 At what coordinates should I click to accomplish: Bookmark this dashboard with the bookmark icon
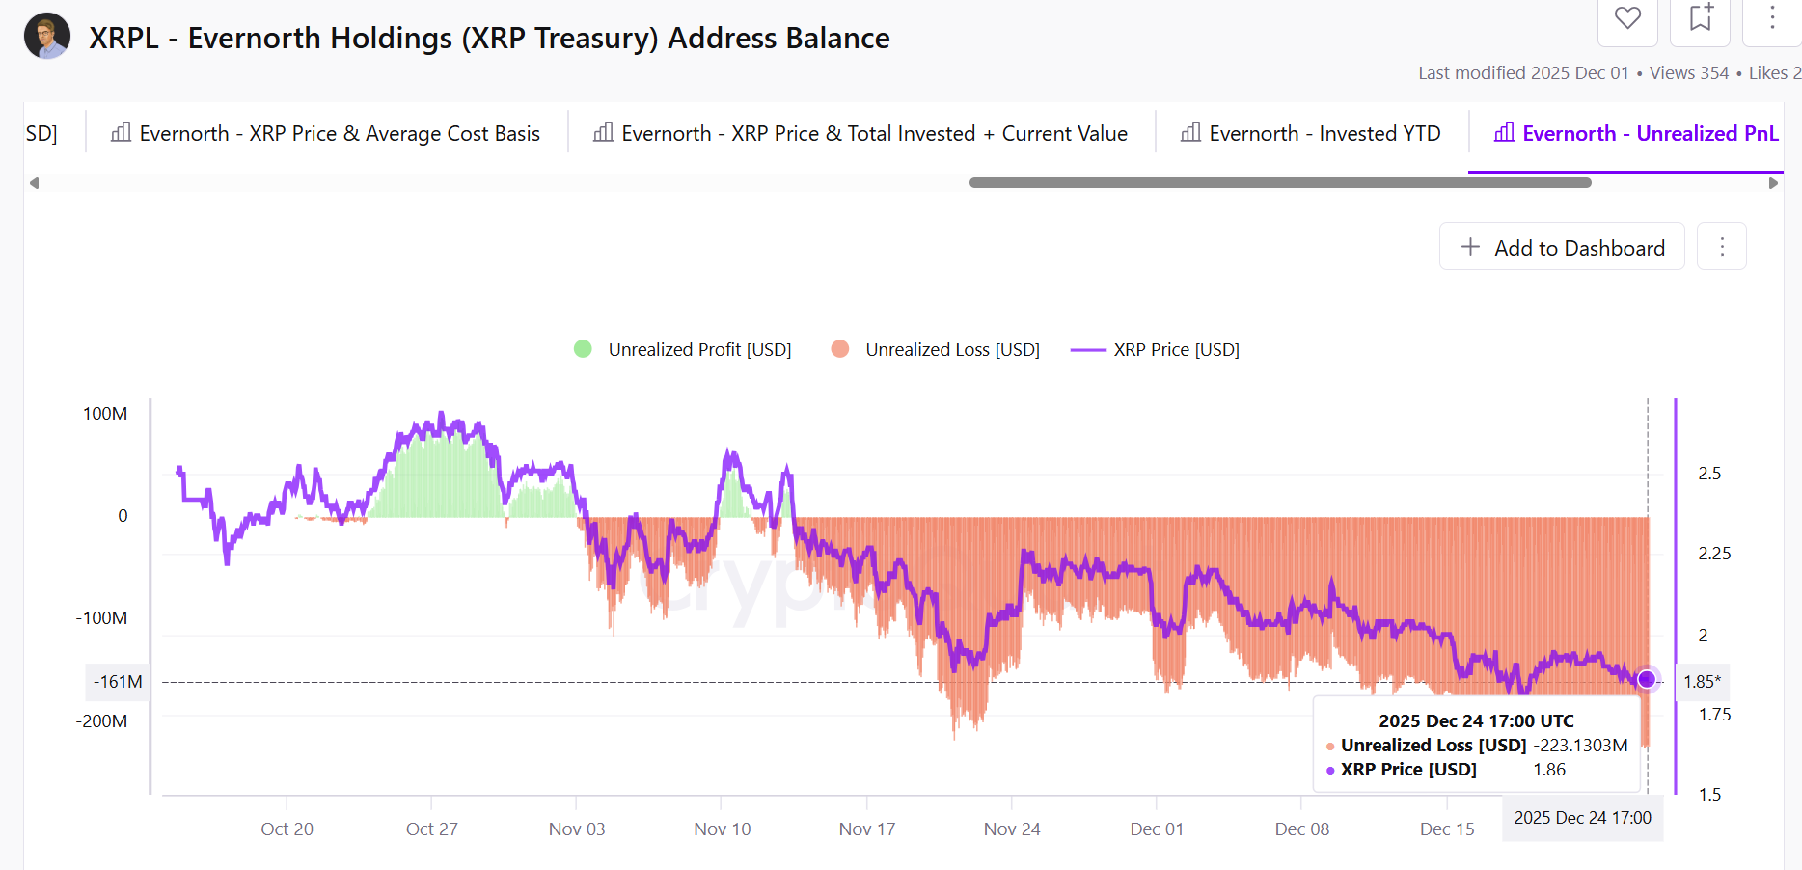coord(1701,17)
